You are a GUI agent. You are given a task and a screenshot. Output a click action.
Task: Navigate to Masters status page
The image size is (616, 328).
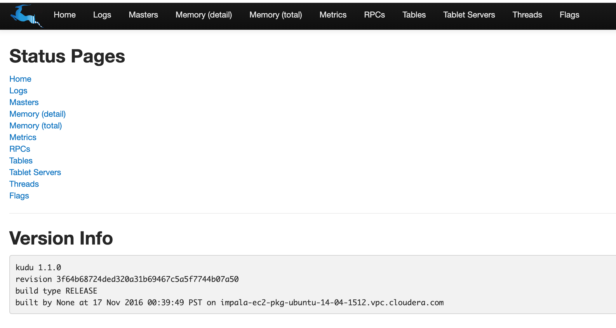click(25, 102)
